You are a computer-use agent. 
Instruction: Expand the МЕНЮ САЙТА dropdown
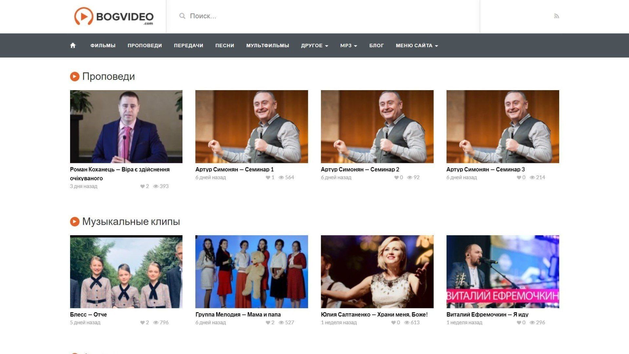(417, 46)
